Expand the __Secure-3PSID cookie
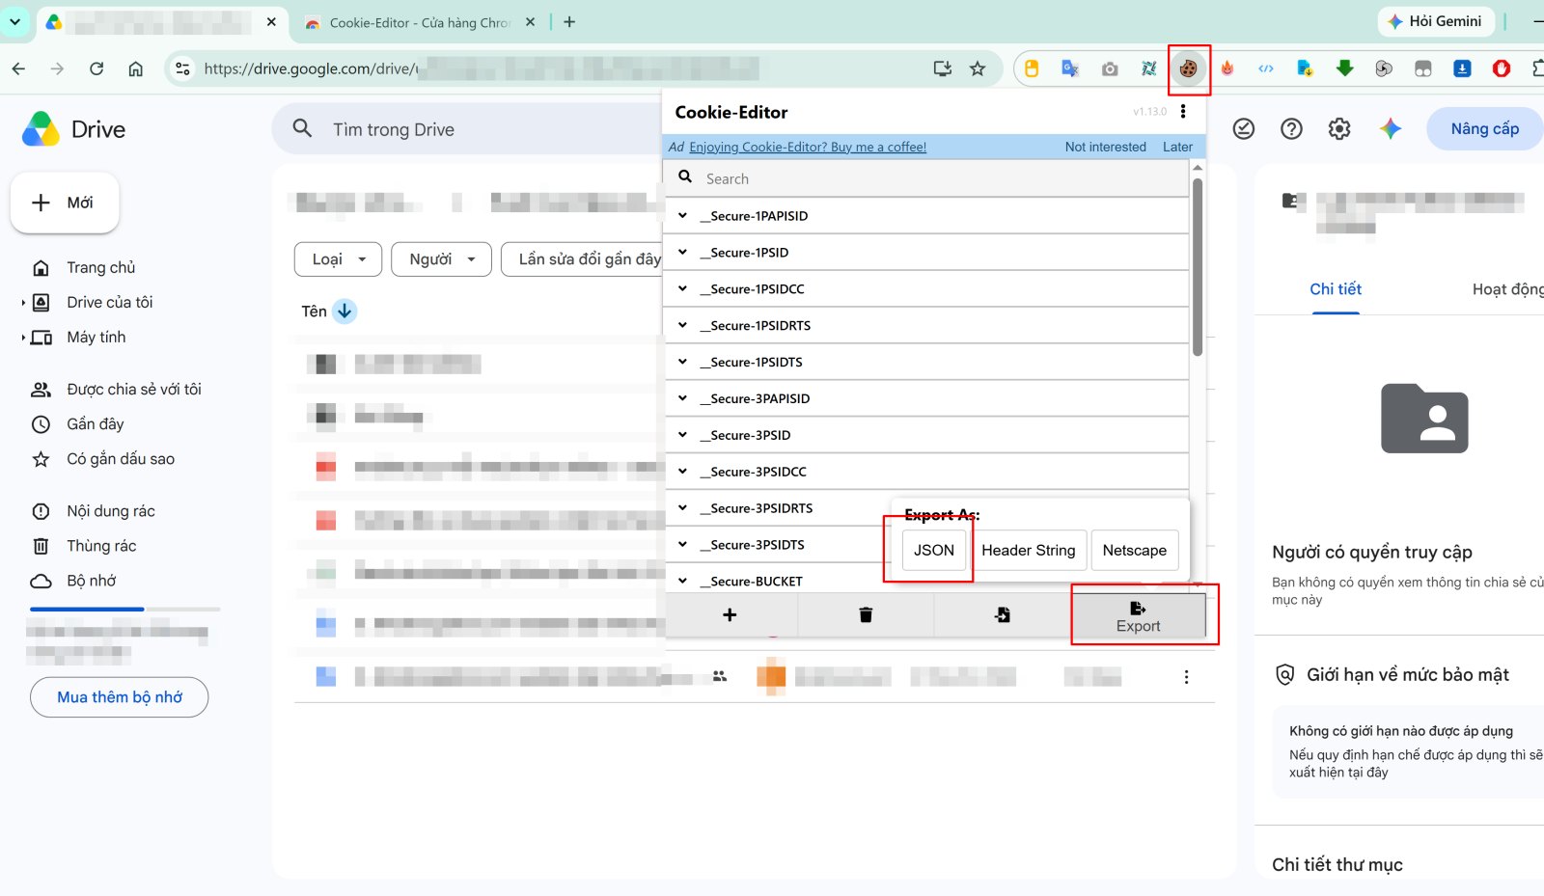1544x896 pixels. (x=926, y=435)
